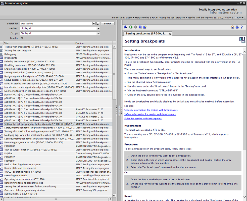Click the results horizontal scrollbar right arrow
This screenshot has width=247, height=201.
point(111,199)
